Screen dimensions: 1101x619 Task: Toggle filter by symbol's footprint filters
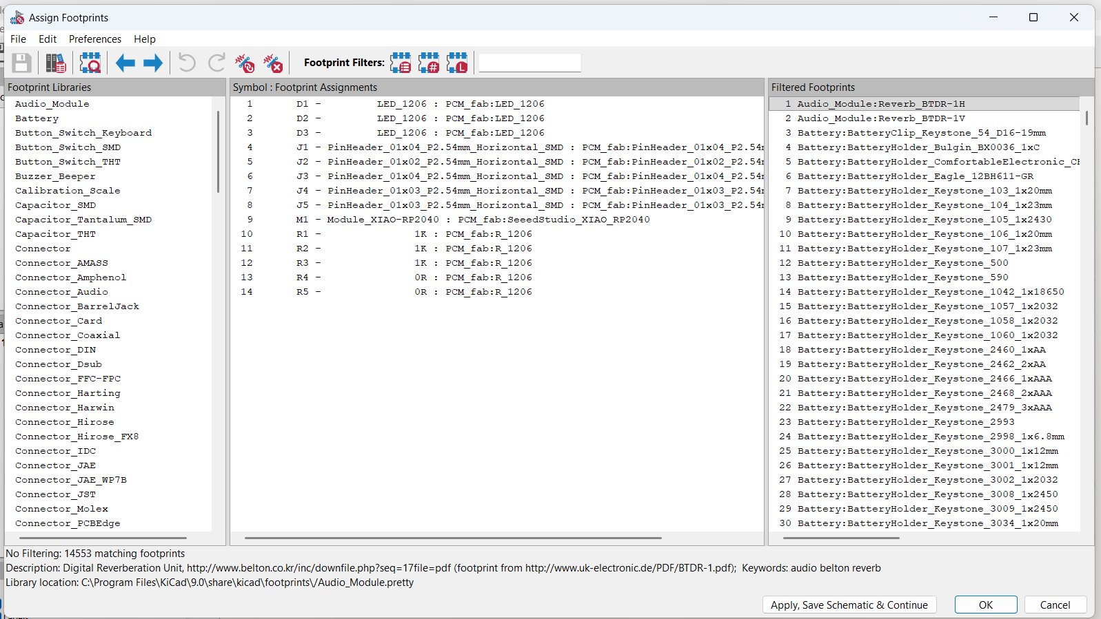pyautogui.click(x=401, y=63)
